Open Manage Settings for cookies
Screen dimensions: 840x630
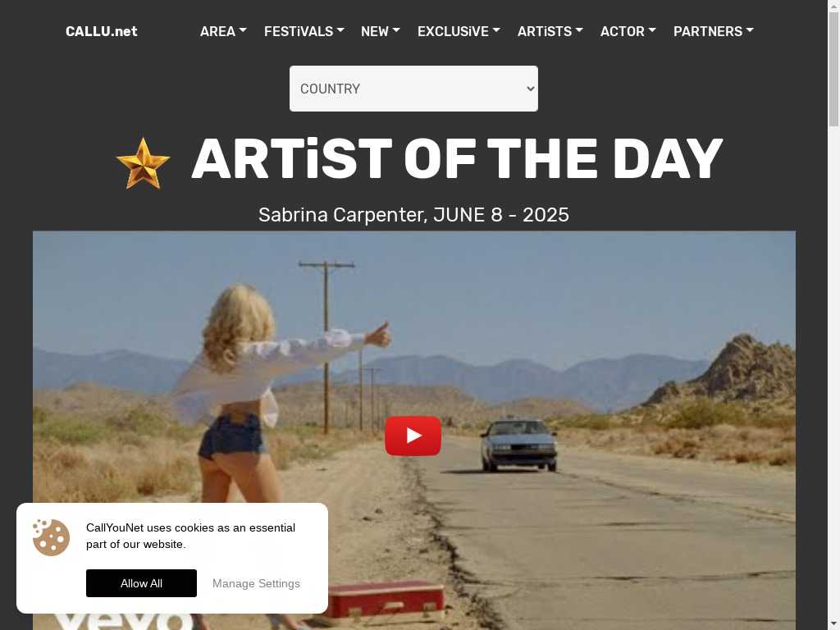(x=256, y=583)
